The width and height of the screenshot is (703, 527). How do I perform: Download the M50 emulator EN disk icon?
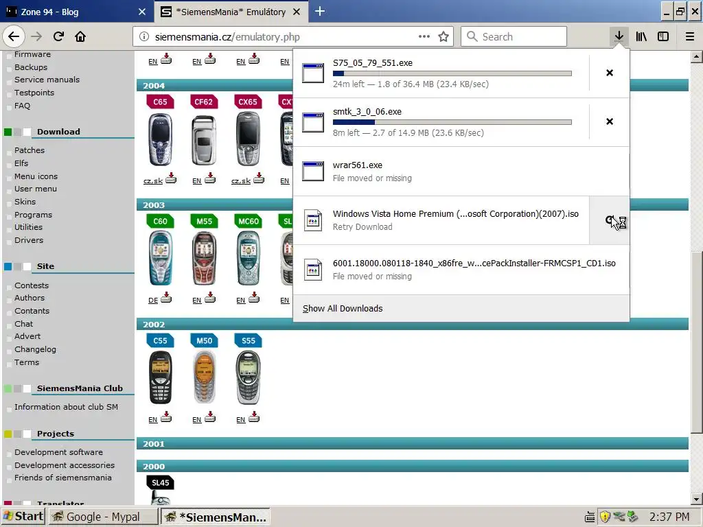210,417
